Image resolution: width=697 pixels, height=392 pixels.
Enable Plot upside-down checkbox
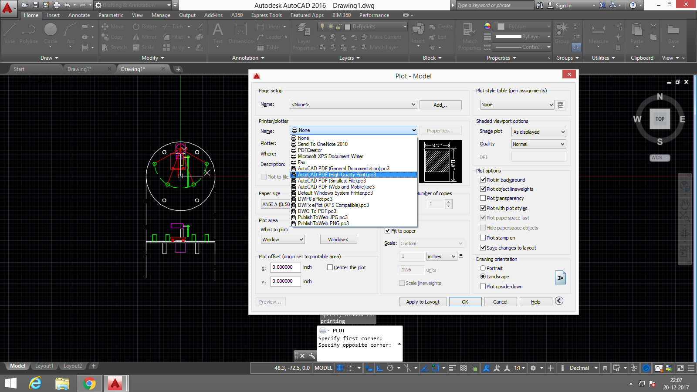pyautogui.click(x=483, y=287)
